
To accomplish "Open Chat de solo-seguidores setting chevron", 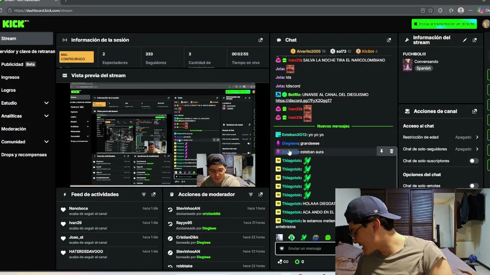I will [477, 149].
